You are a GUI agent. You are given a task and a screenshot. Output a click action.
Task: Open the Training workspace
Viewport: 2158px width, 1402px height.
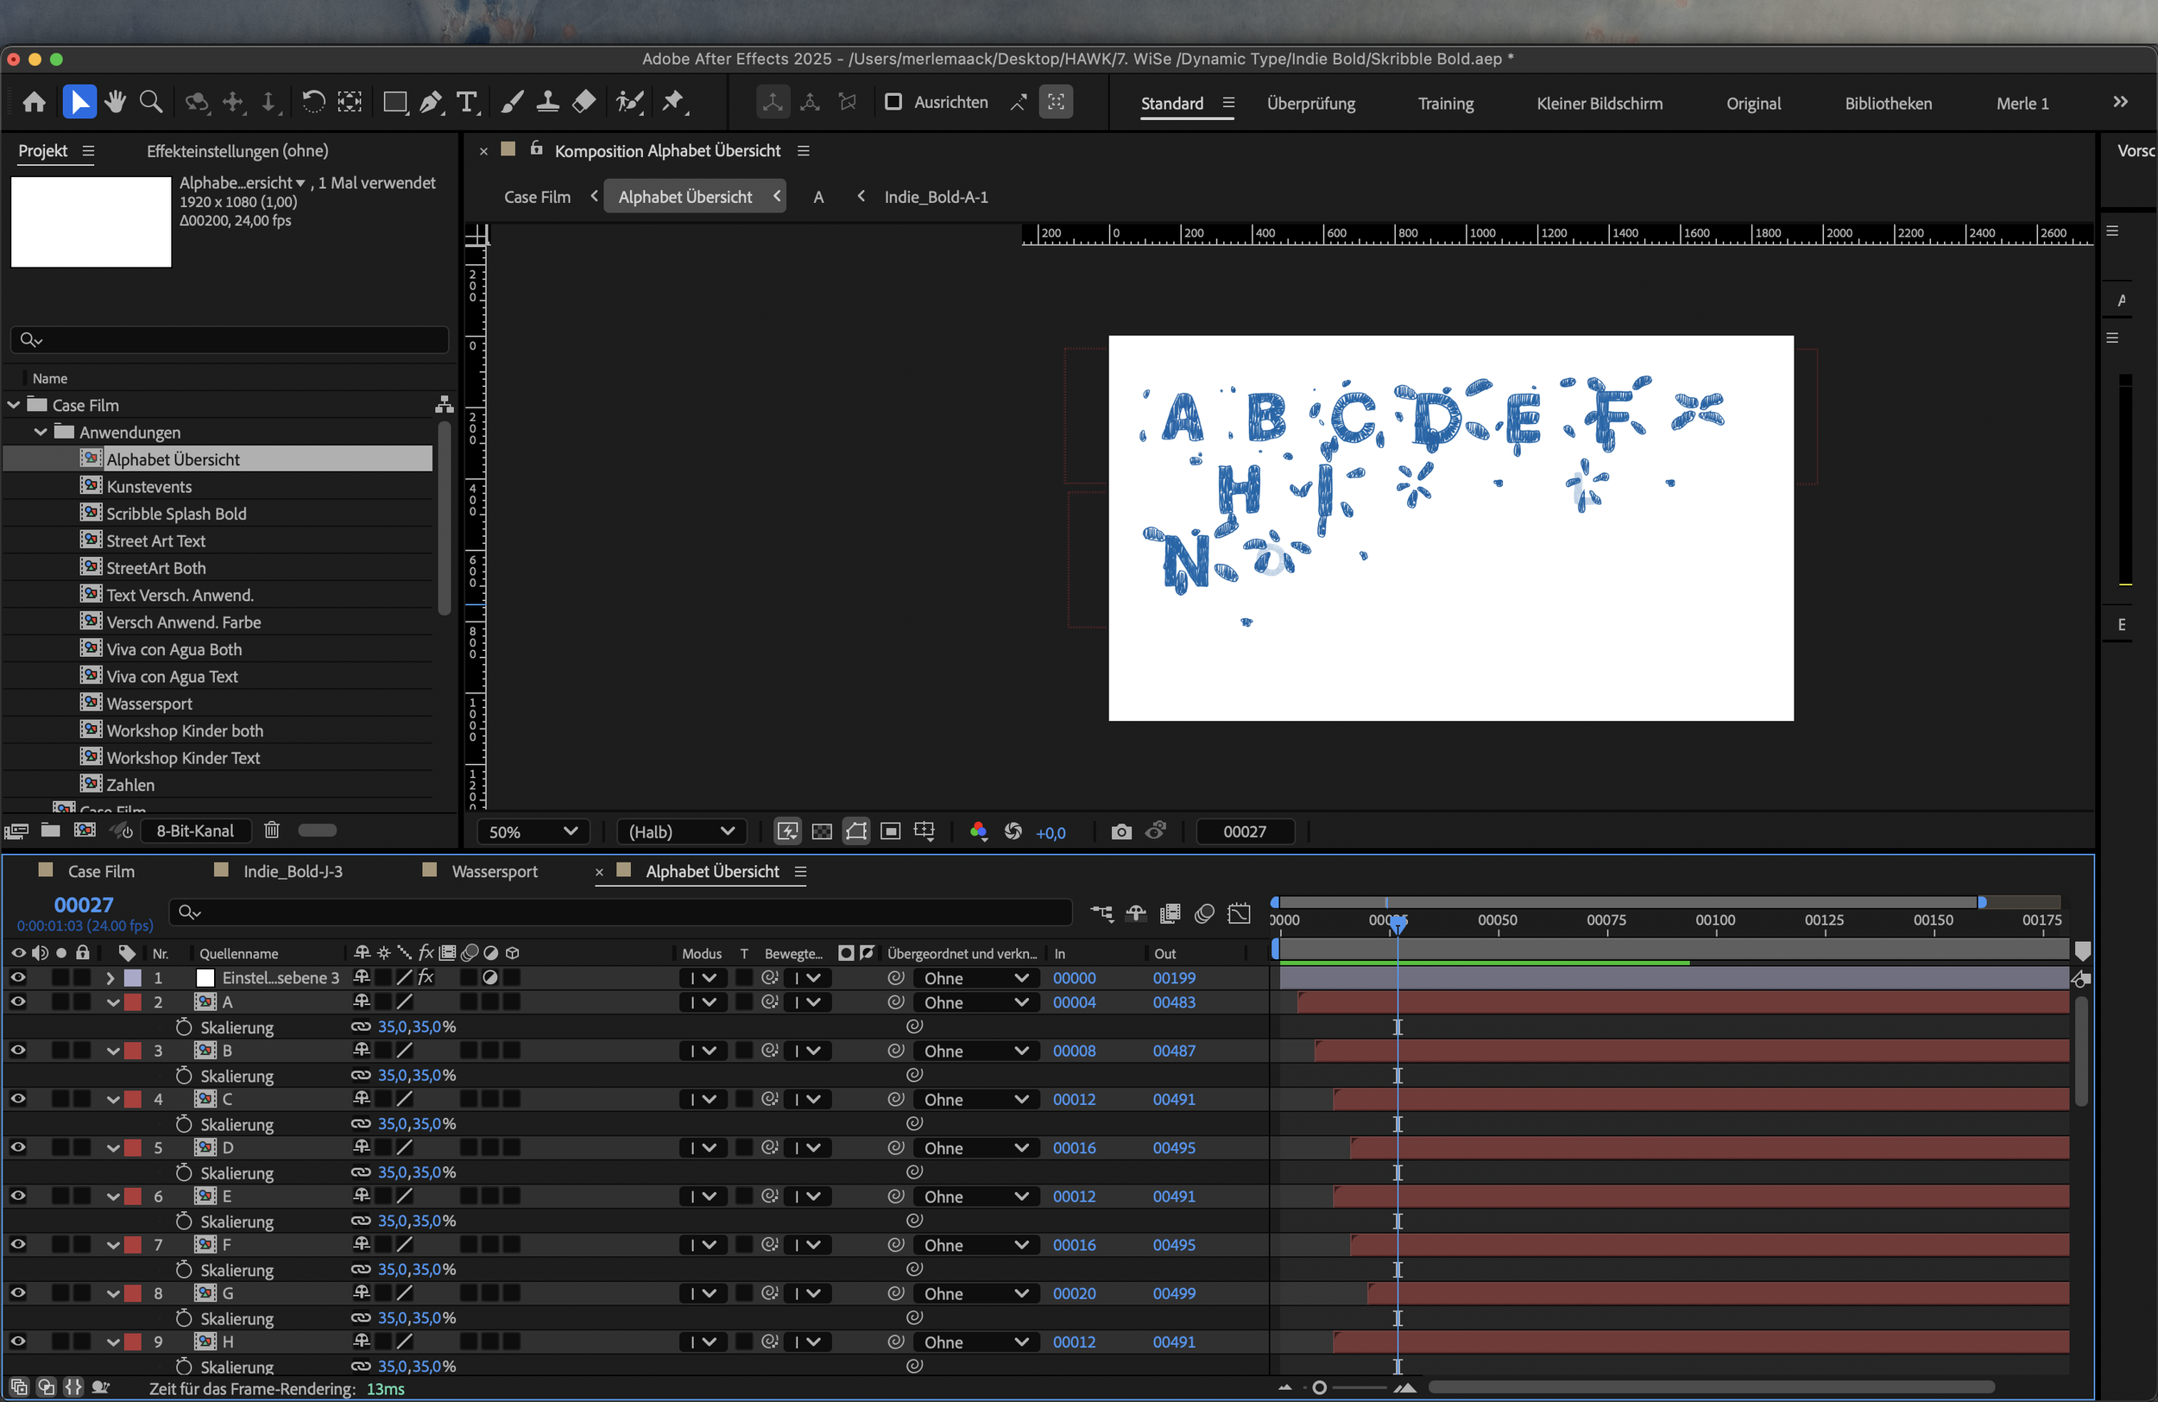coord(1445,104)
